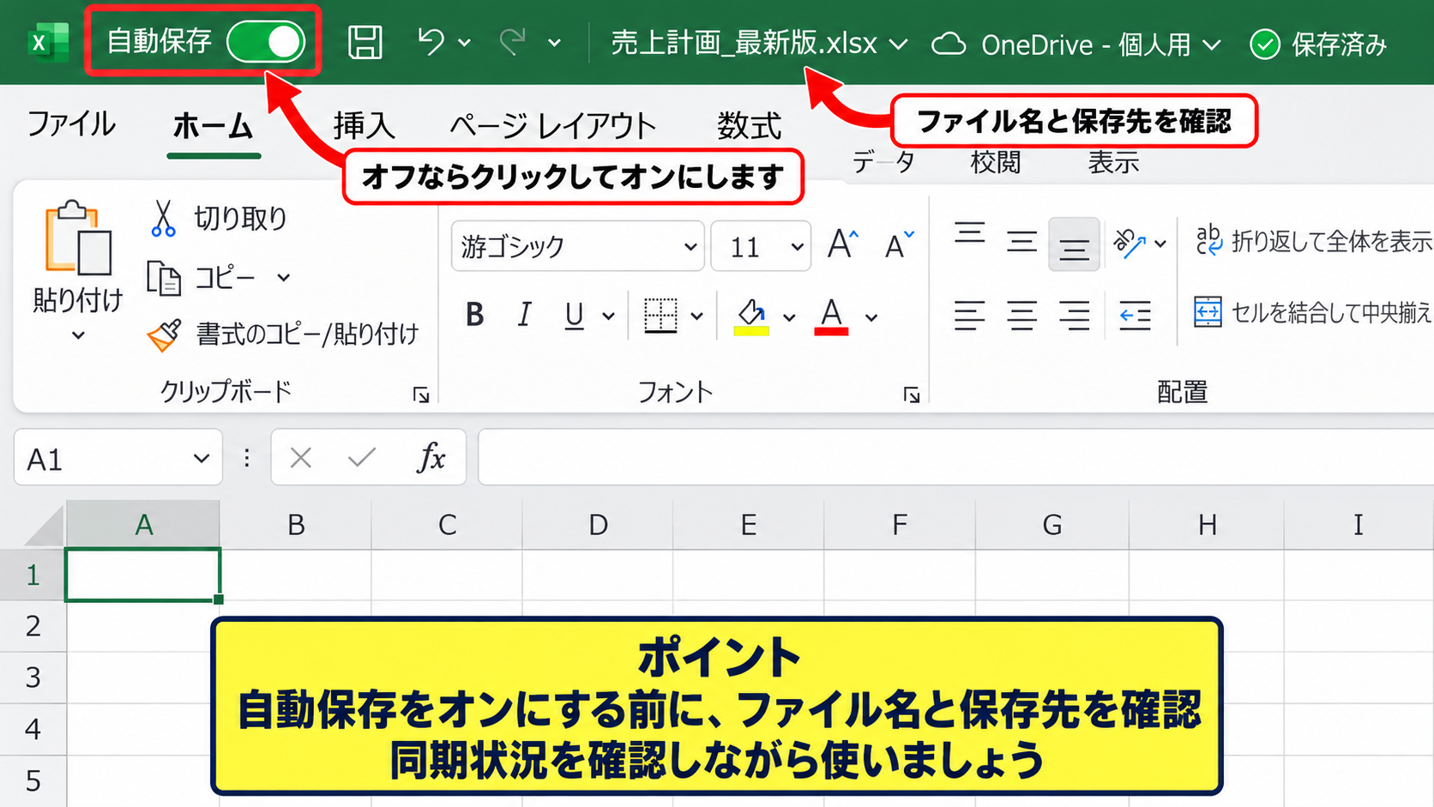Open the 数式 ribbon tab
The height and width of the screenshot is (807, 1434).
pos(749,126)
